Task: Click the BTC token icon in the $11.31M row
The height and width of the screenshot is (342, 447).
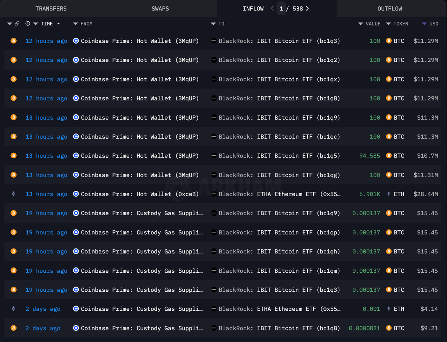Action: (x=389, y=175)
